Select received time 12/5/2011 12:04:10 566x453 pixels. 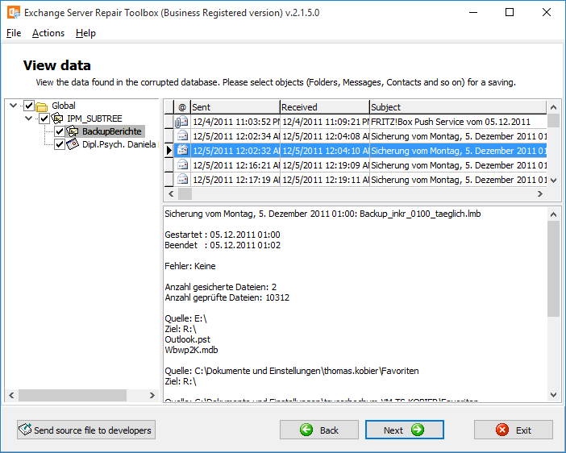[x=326, y=151]
